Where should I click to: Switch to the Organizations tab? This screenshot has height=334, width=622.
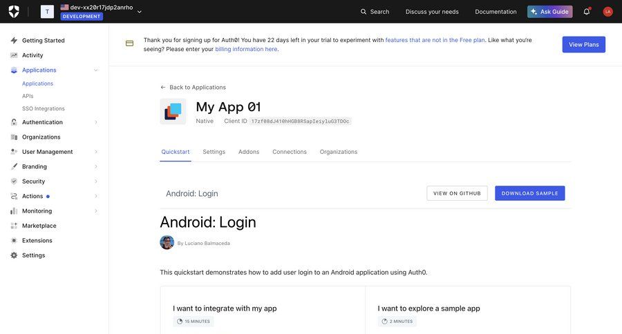click(x=339, y=152)
